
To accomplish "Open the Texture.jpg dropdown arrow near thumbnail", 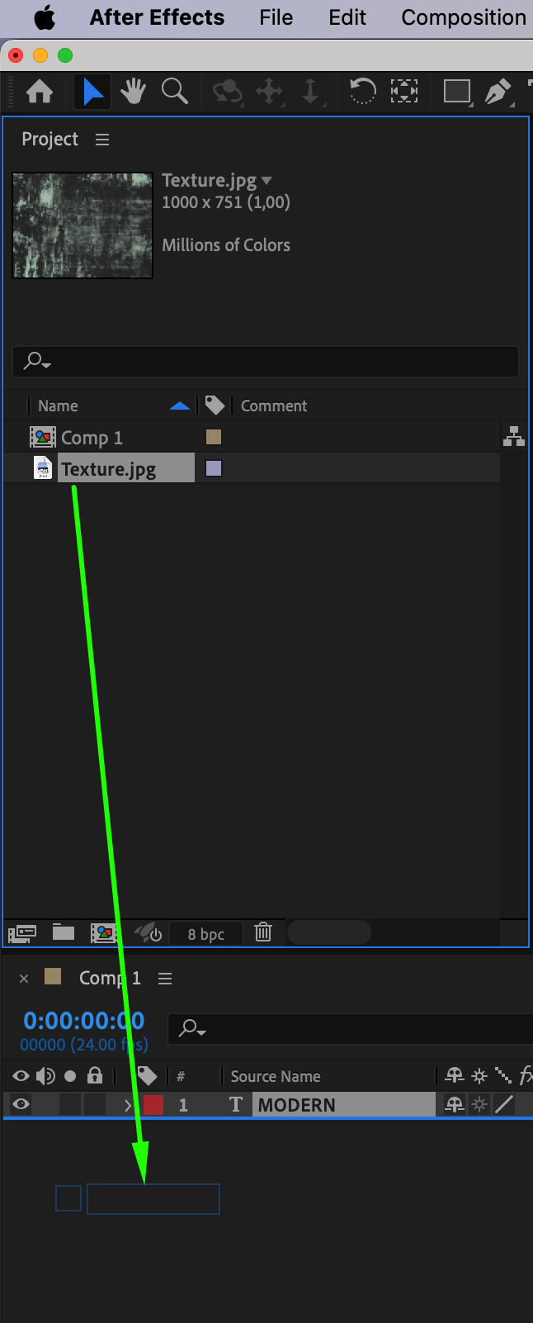I will point(266,181).
